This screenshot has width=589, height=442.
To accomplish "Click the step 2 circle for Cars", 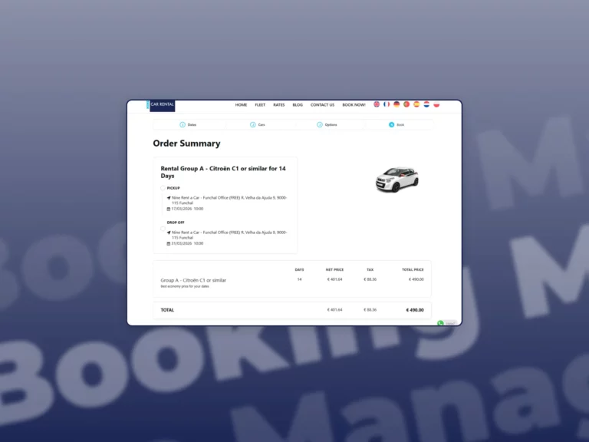I will [x=253, y=125].
